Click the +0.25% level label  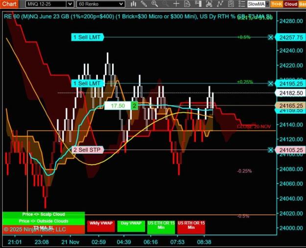(x=245, y=82)
